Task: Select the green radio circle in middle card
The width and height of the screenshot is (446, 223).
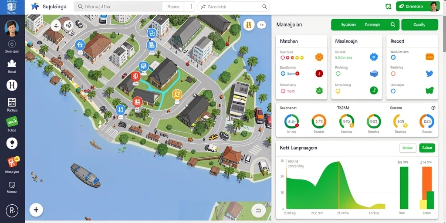Action: pyautogui.click(x=338, y=74)
